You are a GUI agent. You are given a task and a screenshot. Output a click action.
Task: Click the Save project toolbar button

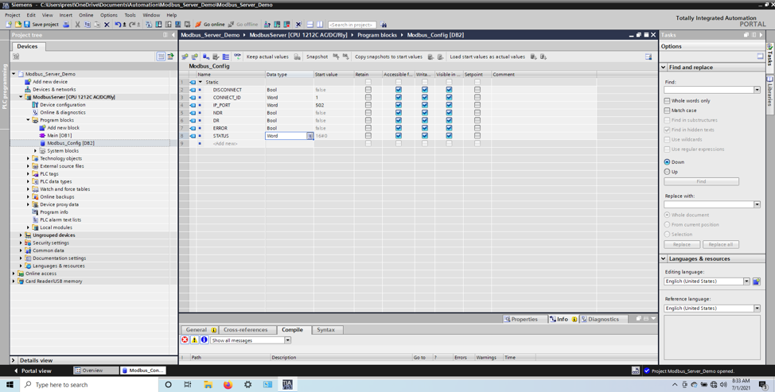tap(41, 24)
